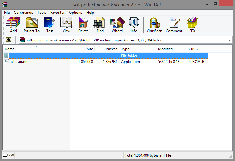
Task: Click the WinRAR title bar app icon
Action: [5, 5]
